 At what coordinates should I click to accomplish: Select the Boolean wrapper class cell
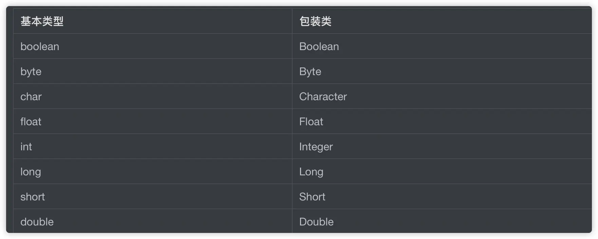pyautogui.click(x=319, y=46)
